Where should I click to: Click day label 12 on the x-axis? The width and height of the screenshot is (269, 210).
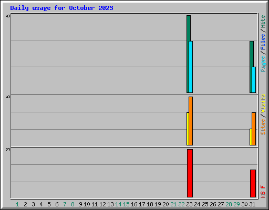point(102,204)
